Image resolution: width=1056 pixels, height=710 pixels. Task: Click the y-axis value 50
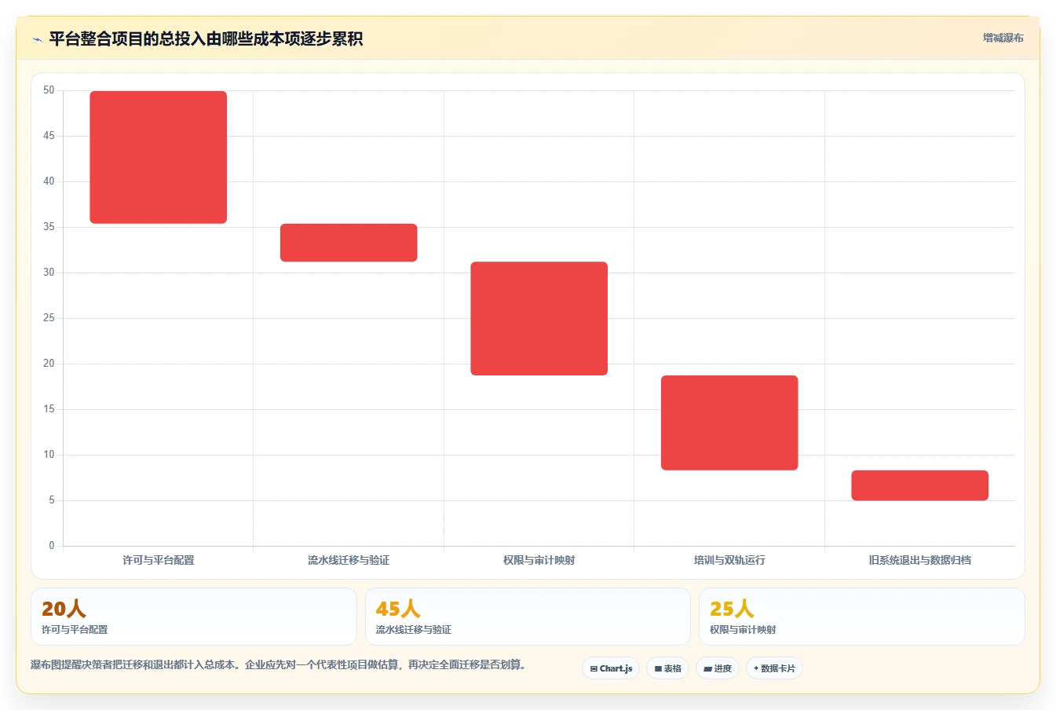[49, 90]
